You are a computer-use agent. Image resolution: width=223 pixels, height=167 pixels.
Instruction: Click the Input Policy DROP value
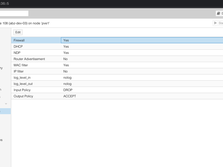point(68,90)
